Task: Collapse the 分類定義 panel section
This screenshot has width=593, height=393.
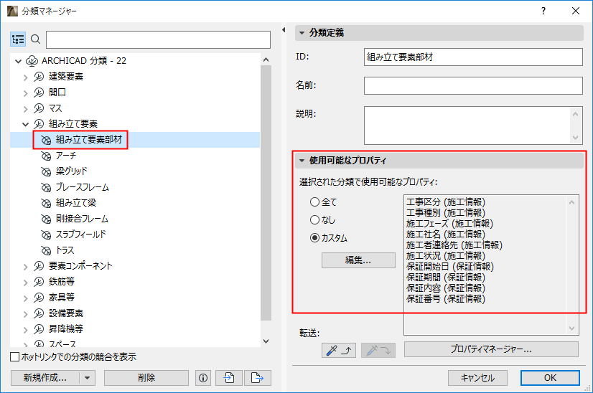Action: point(302,33)
